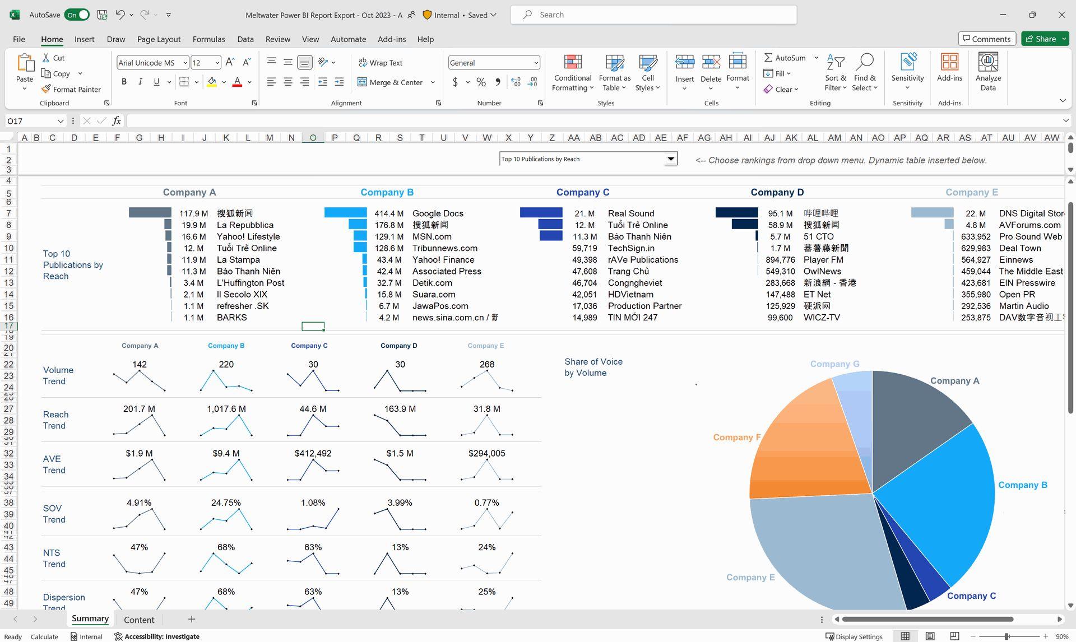Open Format as Table gallery

point(614,73)
